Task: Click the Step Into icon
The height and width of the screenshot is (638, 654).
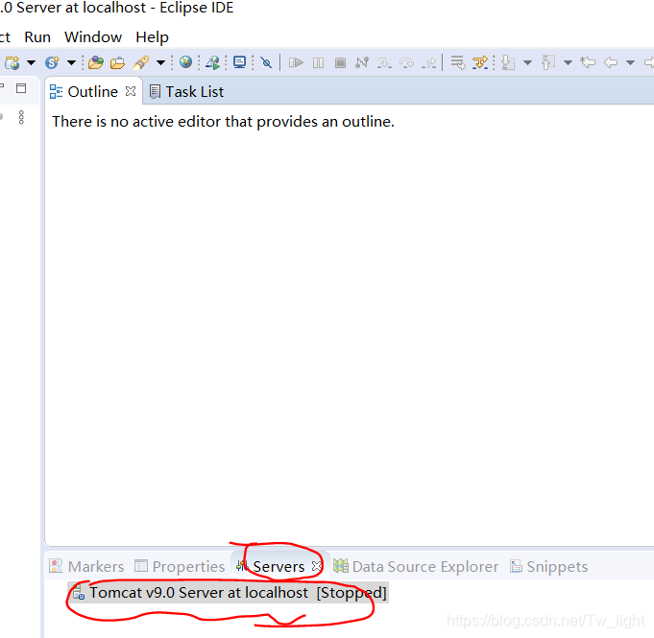Action: [384, 63]
